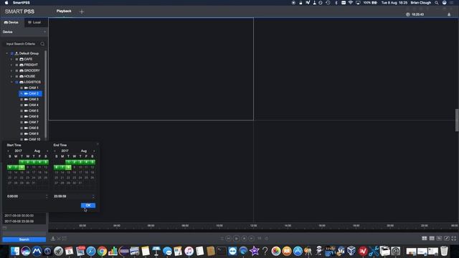Switch to the Playback tab
This screenshot has width=459, height=258.
point(64,11)
